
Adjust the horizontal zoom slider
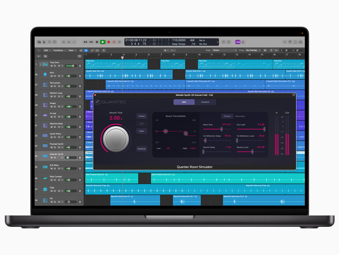pyautogui.click(x=298, y=50)
